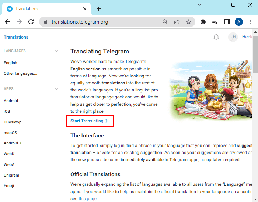Close the Translations tab
258x202 pixels.
pos(85,9)
